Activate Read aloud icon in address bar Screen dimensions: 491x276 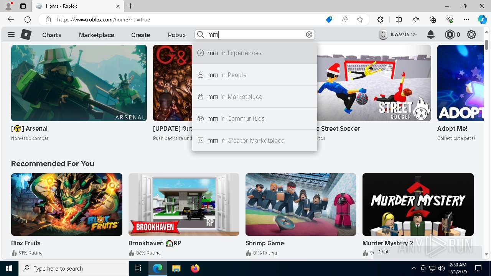(344, 20)
